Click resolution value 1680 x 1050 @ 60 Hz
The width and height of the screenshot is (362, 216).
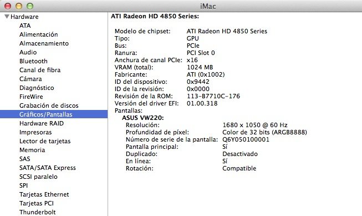tap(255, 125)
